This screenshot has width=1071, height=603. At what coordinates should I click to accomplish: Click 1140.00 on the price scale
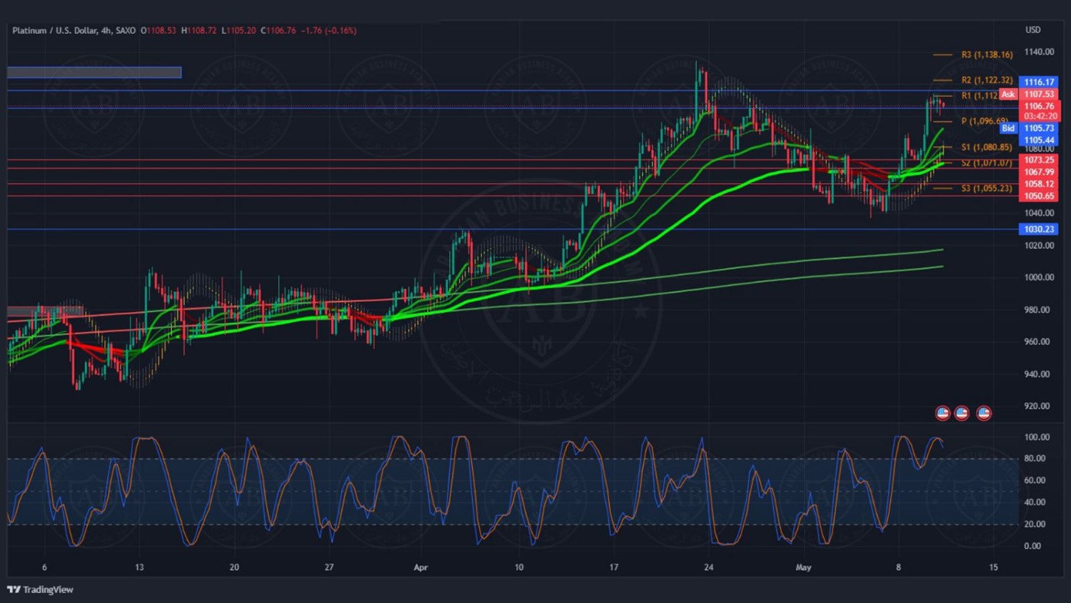point(1039,52)
